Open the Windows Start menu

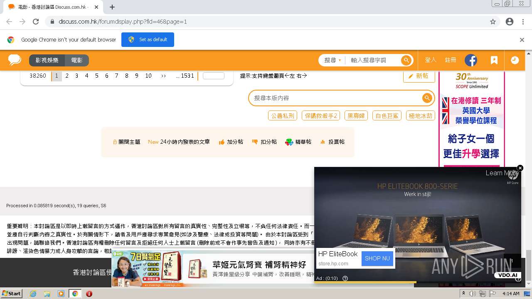click(11, 294)
